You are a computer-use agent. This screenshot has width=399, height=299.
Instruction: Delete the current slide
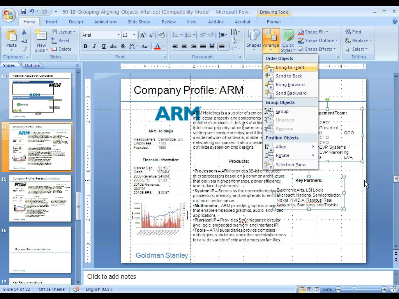pyautogui.click(x=61, y=49)
